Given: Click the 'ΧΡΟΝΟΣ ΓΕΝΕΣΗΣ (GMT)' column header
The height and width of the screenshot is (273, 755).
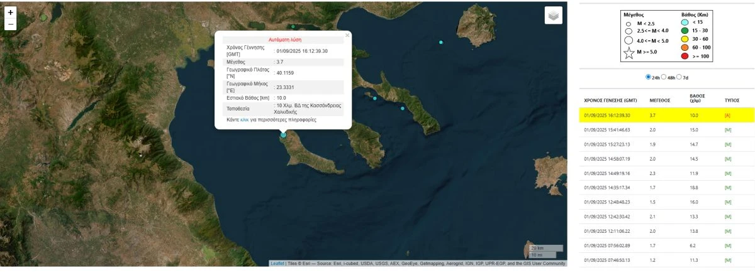Looking at the screenshot, I should (610, 100).
